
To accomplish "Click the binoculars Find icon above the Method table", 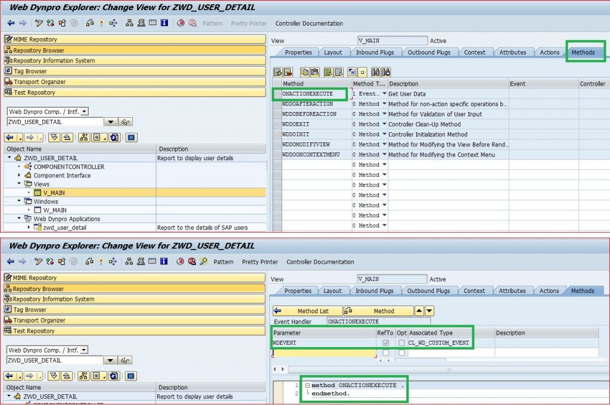I will (x=375, y=72).
